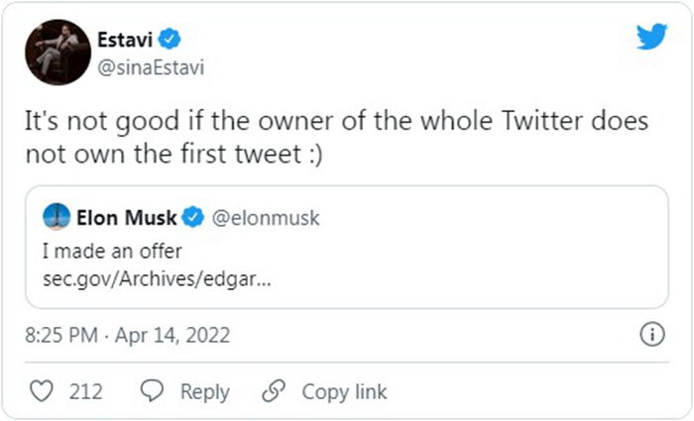Click the Copy link text
The width and height of the screenshot is (694, 421).
344,392
